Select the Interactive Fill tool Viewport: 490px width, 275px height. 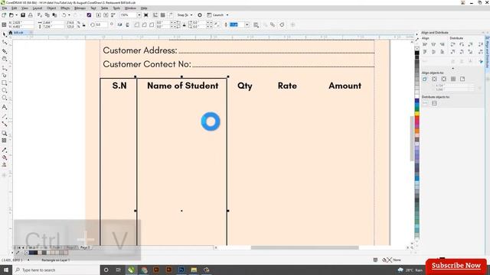[x=5, y=158]
